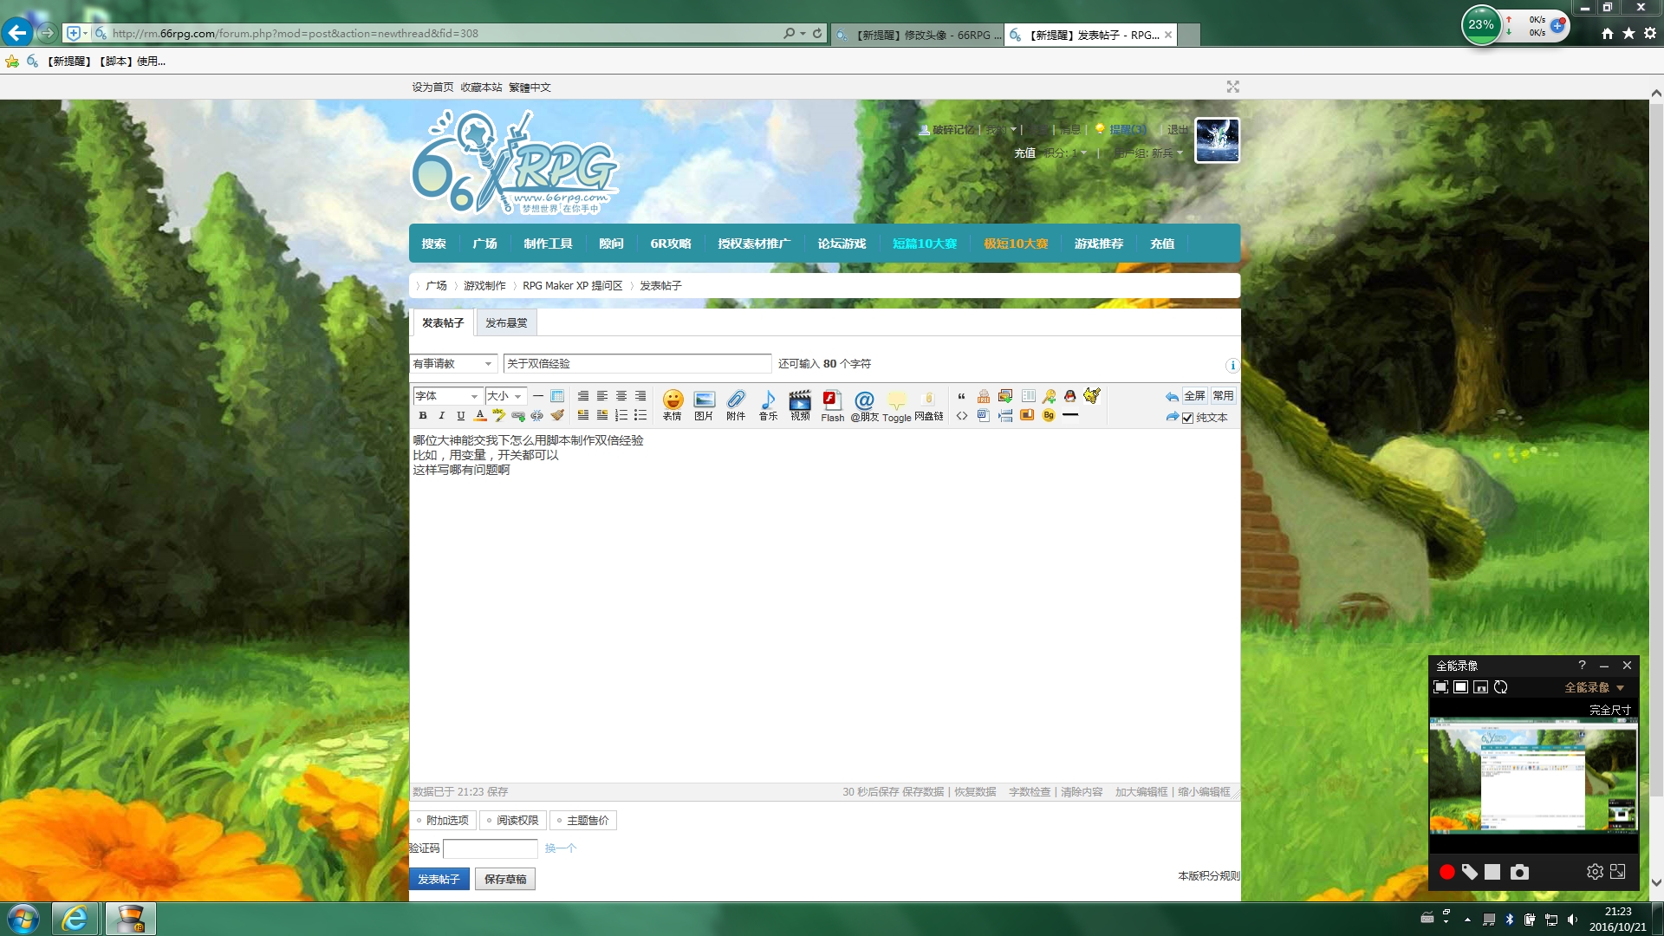
Task: Start recording with the red record button
Action: [1446, 872]
